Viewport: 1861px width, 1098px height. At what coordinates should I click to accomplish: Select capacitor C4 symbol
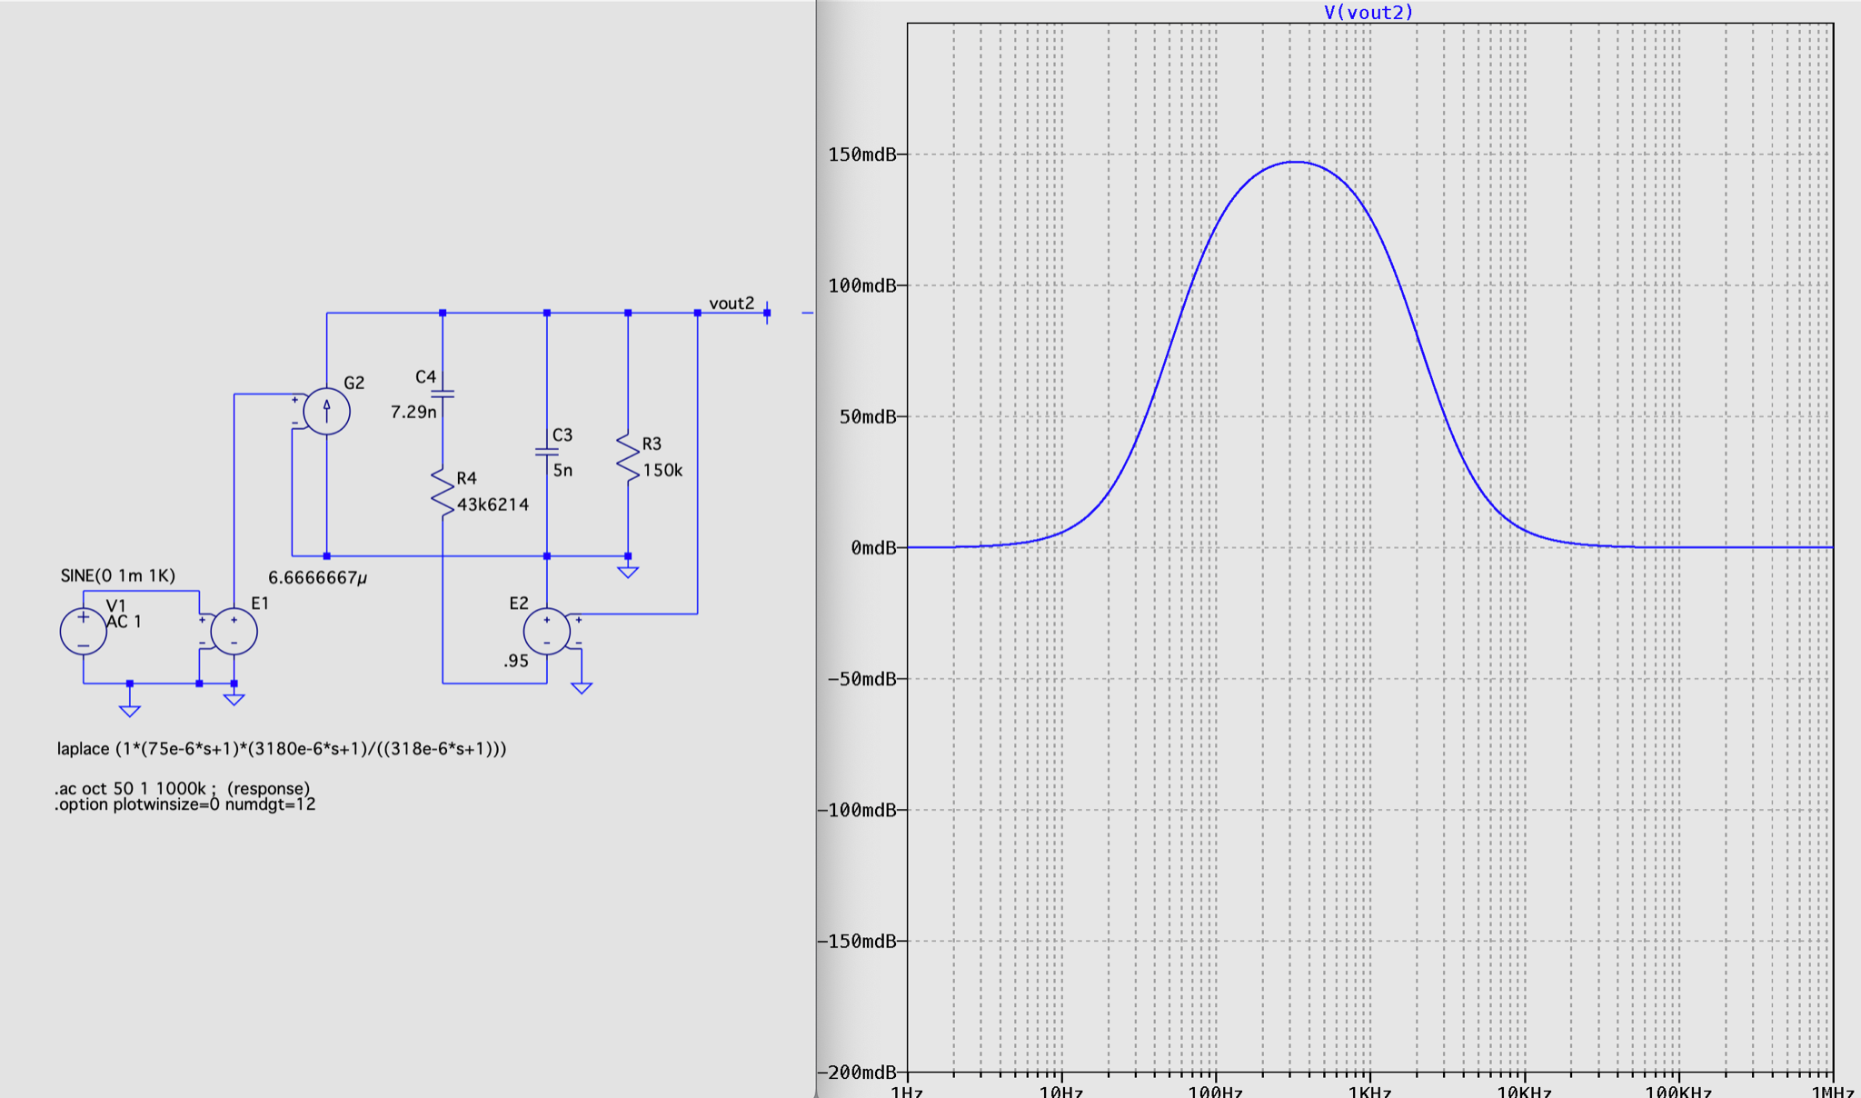(443, 394)
